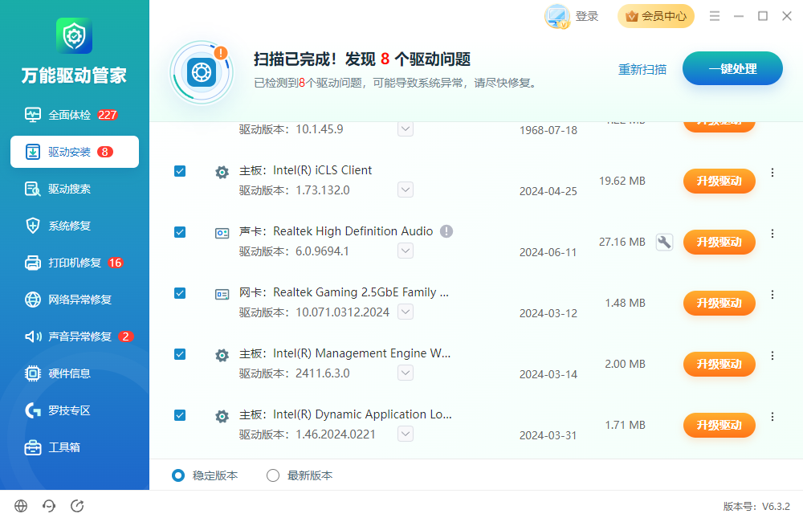Open 打印机修复 printer repair
The height and width of the screenshot is (522, 803).
pos(74,263)
